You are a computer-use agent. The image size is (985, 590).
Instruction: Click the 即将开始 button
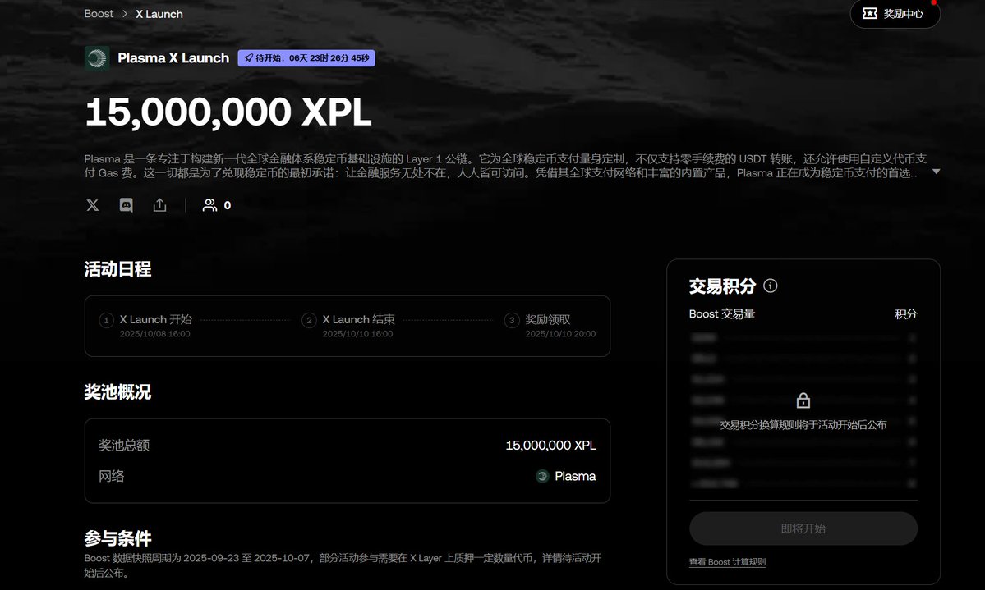pos(803,528)
